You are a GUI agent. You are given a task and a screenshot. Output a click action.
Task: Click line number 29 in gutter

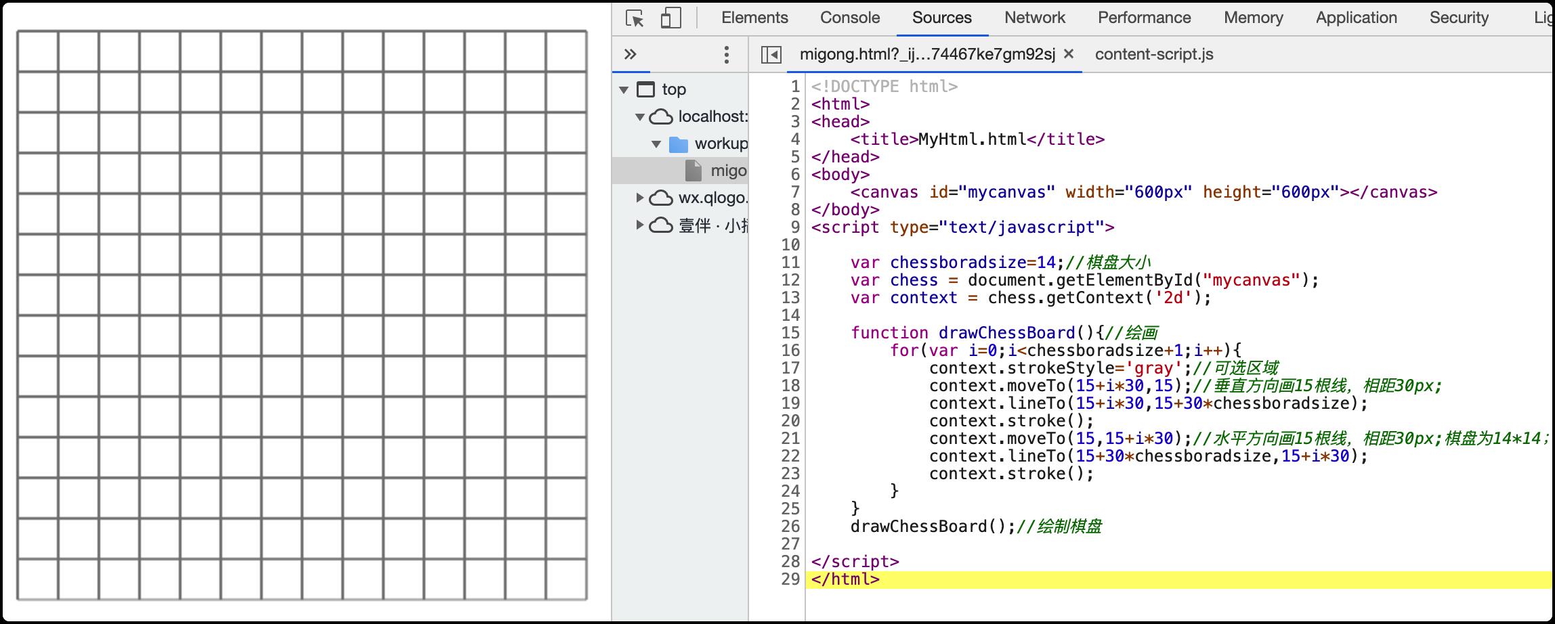790,579
